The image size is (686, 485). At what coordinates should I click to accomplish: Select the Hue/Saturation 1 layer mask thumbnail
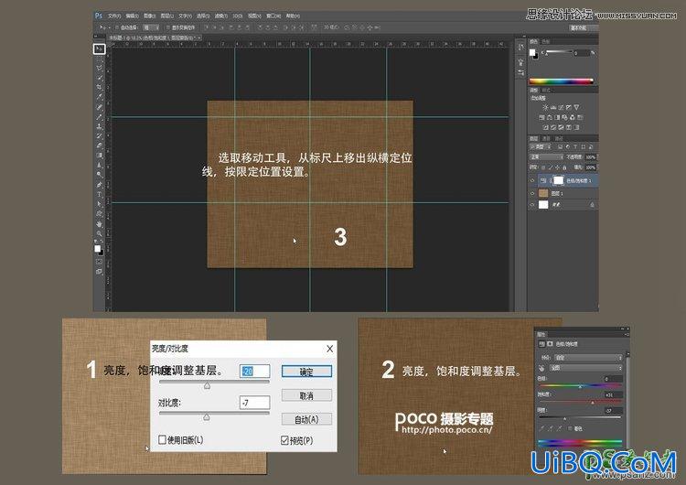pos(559,180)
